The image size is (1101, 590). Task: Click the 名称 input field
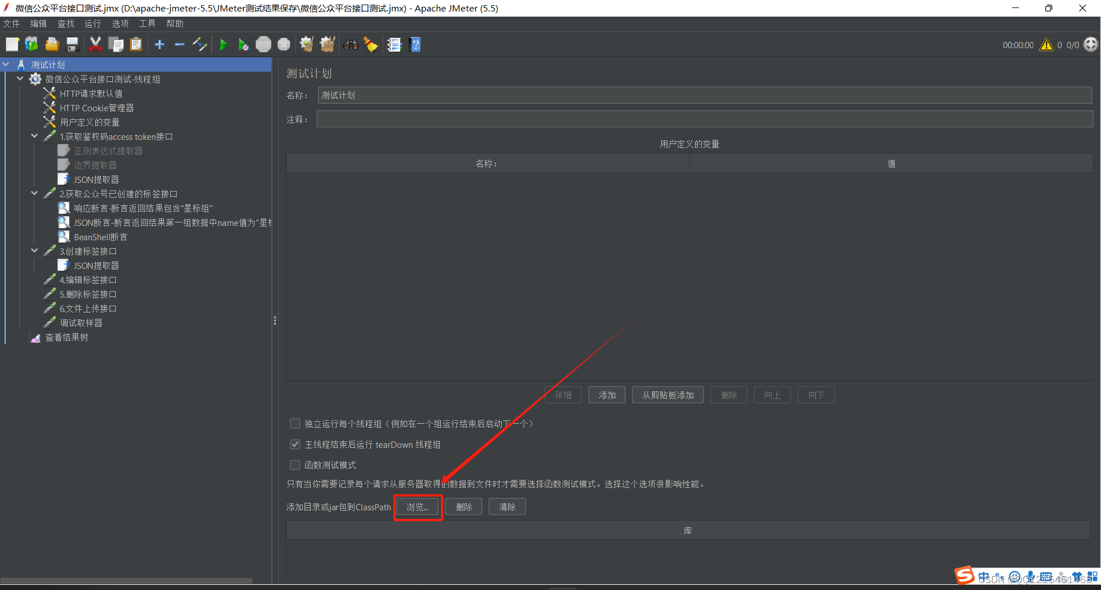[x=705, y=95]
